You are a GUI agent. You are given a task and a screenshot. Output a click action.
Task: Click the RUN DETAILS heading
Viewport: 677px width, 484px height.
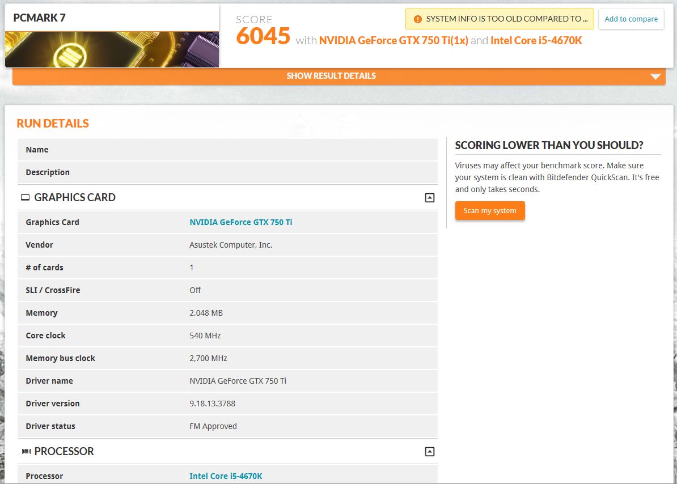(53, 124)
